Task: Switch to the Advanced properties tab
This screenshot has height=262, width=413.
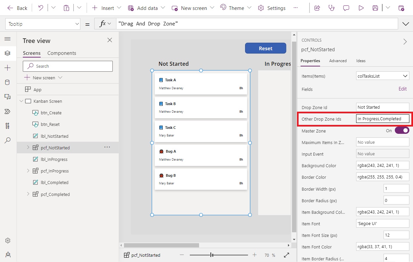Action: (338, 61)
